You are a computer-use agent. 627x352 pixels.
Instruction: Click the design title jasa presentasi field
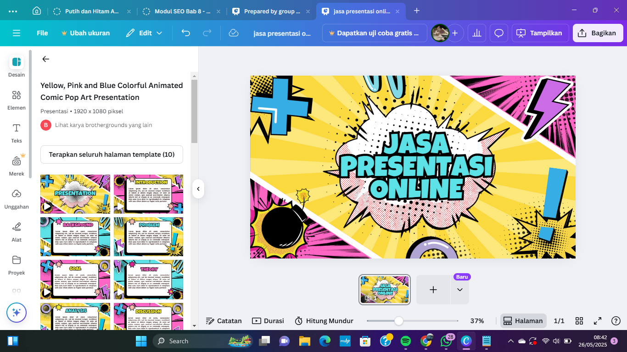click(x=282, y=33)
